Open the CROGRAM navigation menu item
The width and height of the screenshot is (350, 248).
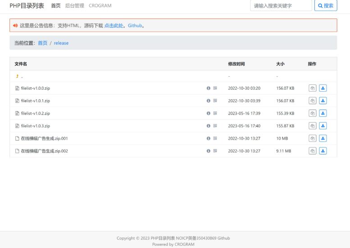[100, 6]
